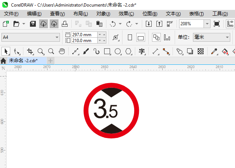
Task: Open the redo history dropdown arrow
Action: 137,24
